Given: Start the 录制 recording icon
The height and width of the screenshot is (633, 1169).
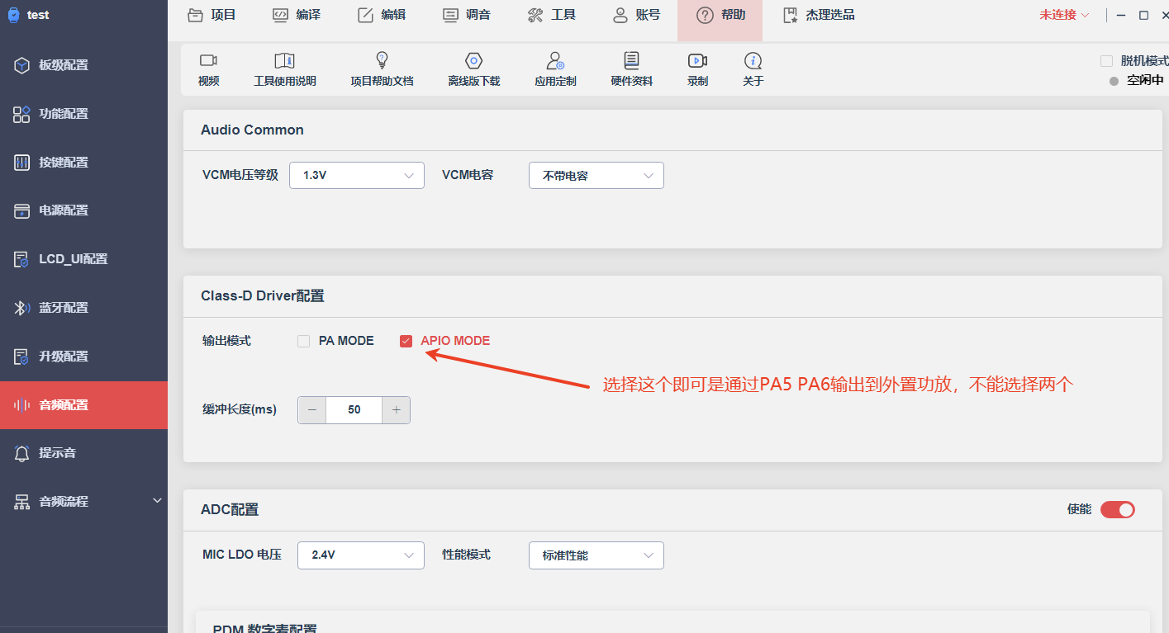Looking at the screenshot, I should point(697,61).
